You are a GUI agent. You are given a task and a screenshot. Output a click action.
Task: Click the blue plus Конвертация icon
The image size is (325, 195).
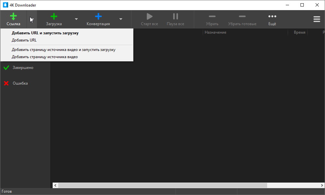(98, 17)
